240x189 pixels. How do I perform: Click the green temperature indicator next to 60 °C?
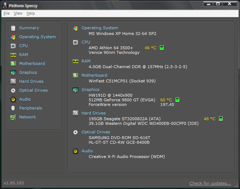[177, 99]
